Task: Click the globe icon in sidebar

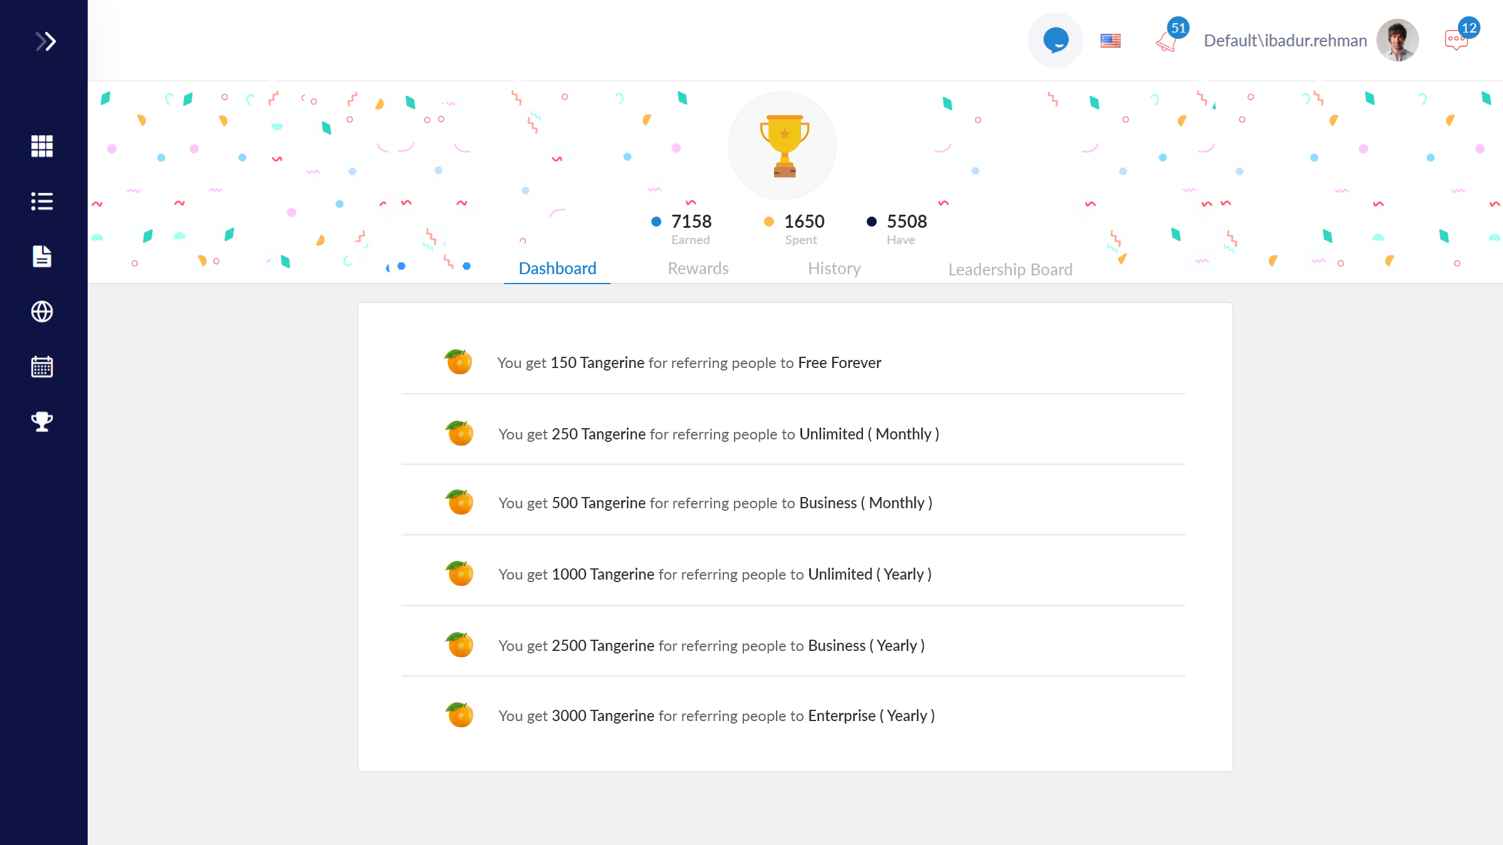Action: 42,311
